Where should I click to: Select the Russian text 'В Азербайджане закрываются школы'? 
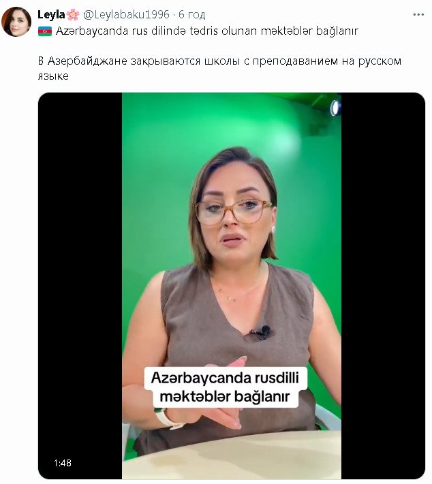pos(139,61)
